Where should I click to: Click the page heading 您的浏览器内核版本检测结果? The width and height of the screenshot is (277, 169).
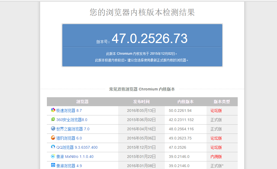[142, 12]
